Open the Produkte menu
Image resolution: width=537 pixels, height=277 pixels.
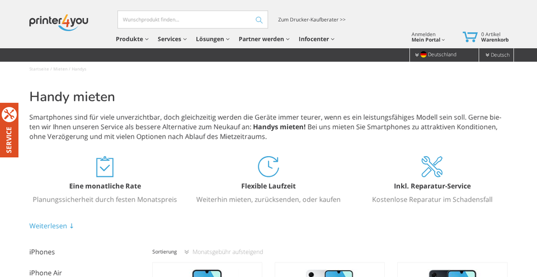pos(132,39)
